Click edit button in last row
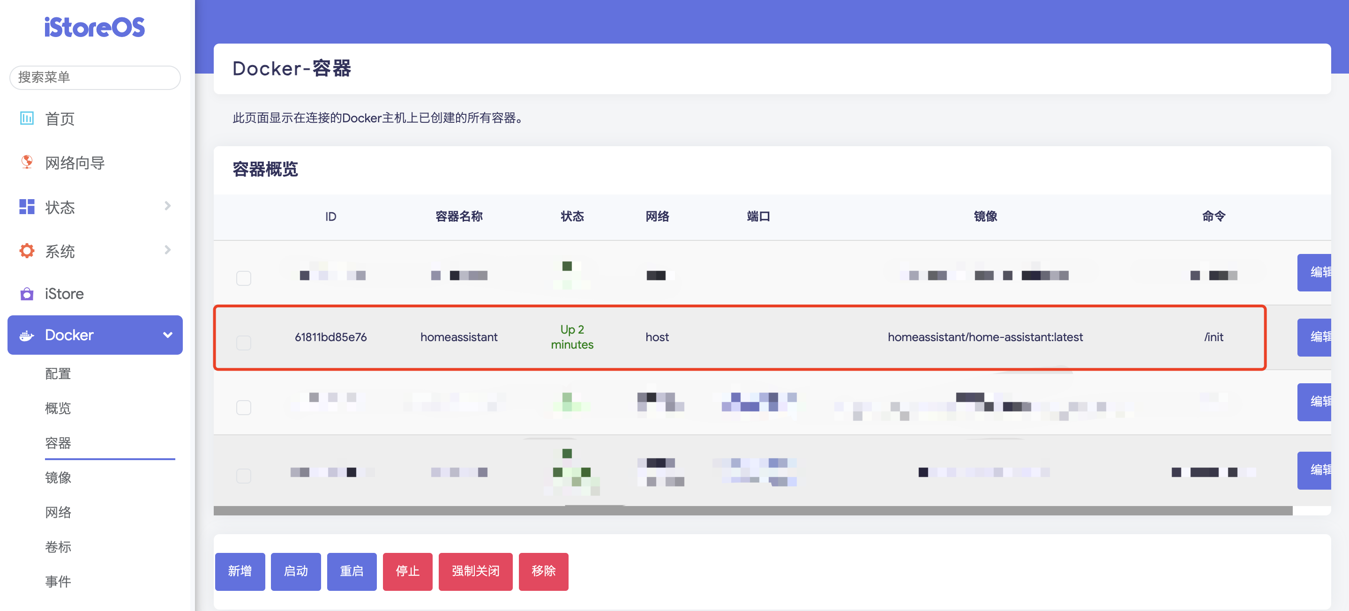This screenshot has width=1349, height=611. click(1314, 470)
